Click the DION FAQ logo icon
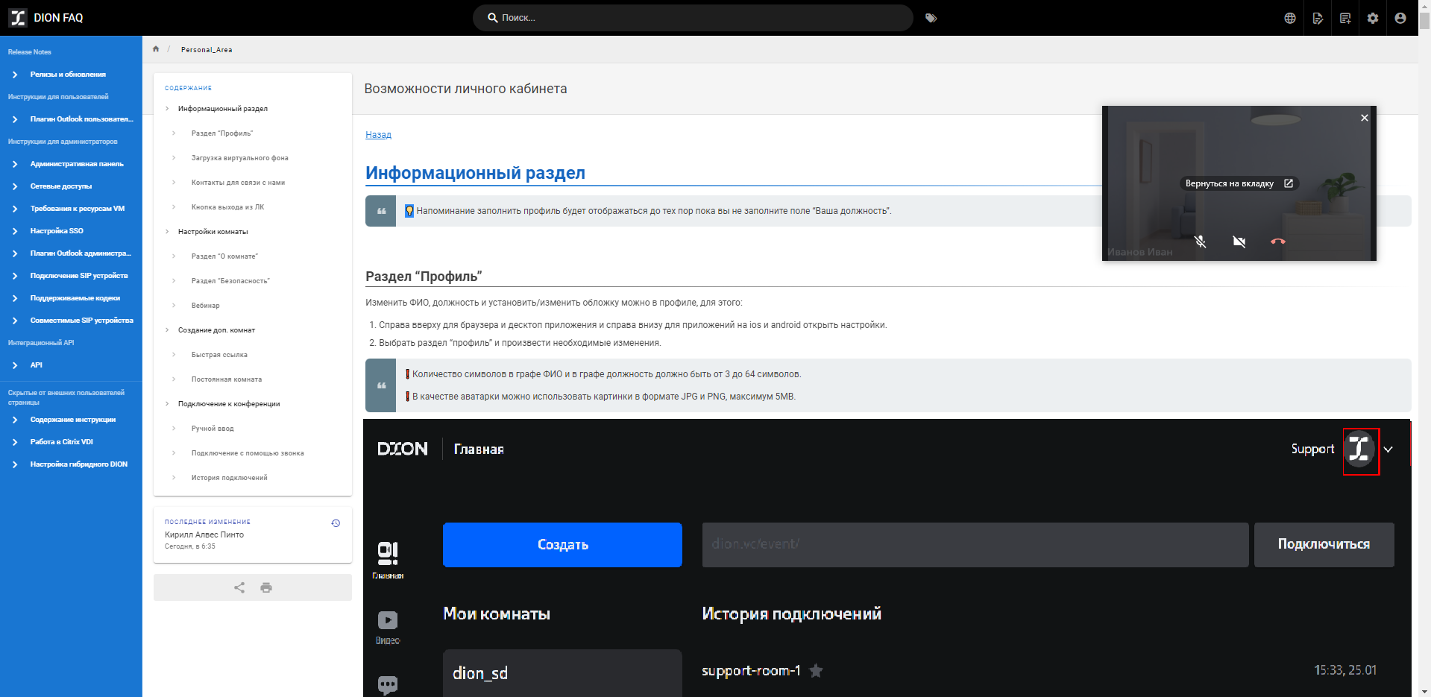 click(x=17, y=17)
